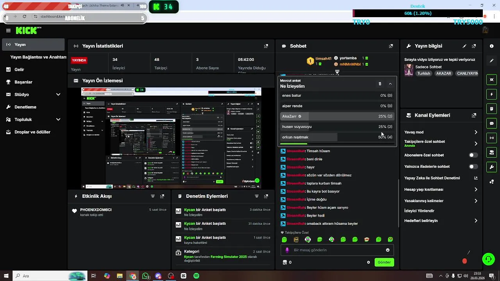This screenshot has height=281, width=500.
Task: Open Yapay Zeka ile Sohbet Denetimi link
Action: 441,178
